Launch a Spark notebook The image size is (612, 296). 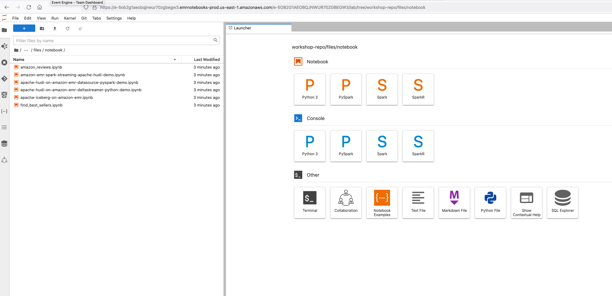pyautogui.click(x=382, y=89)
